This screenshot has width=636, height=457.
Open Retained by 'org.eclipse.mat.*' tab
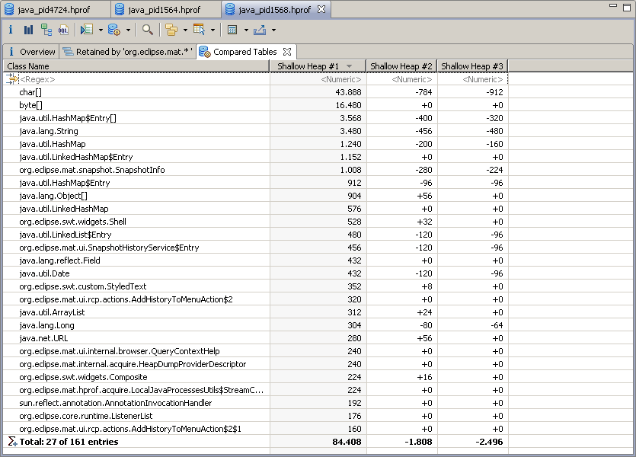[x=129, y=52]
